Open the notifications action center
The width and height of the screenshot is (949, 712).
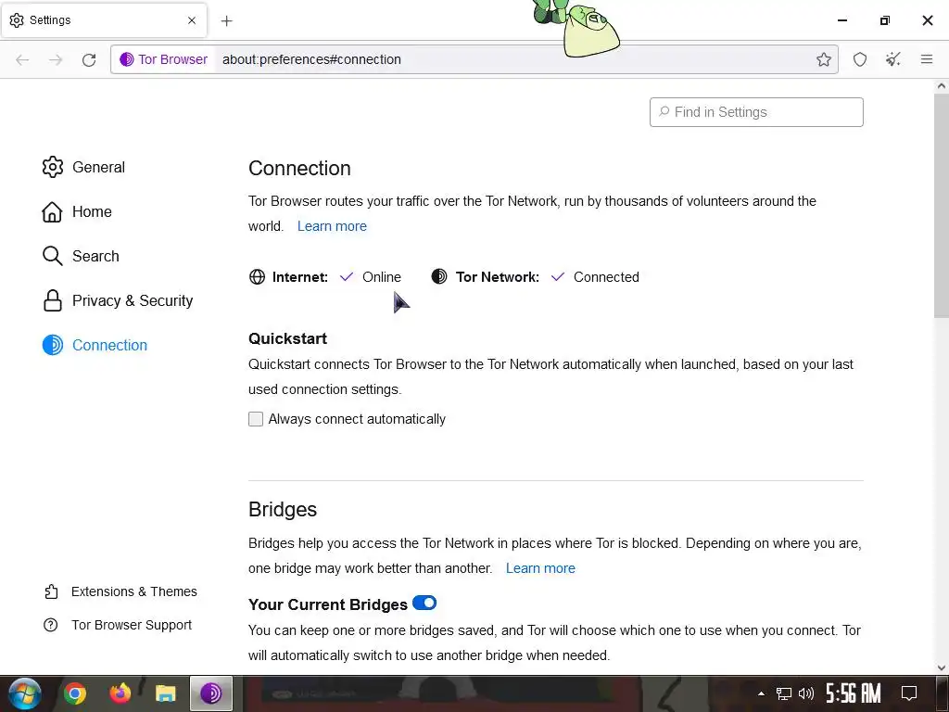click(909, 693)
